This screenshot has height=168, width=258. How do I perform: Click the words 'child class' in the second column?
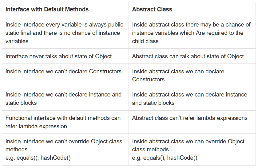coord(145,41)
